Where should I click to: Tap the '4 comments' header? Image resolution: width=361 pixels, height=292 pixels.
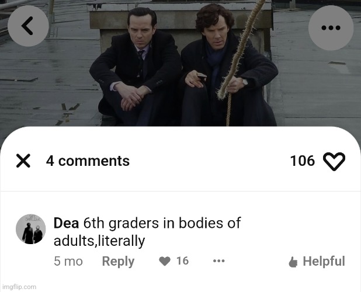tap(88, 161)
